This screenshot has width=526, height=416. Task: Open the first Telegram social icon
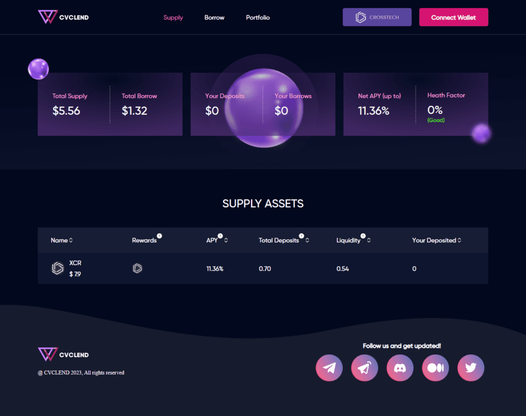[329, 368]
